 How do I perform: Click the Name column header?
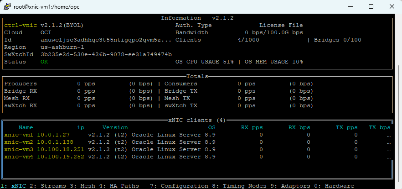(x=26, y=127)
